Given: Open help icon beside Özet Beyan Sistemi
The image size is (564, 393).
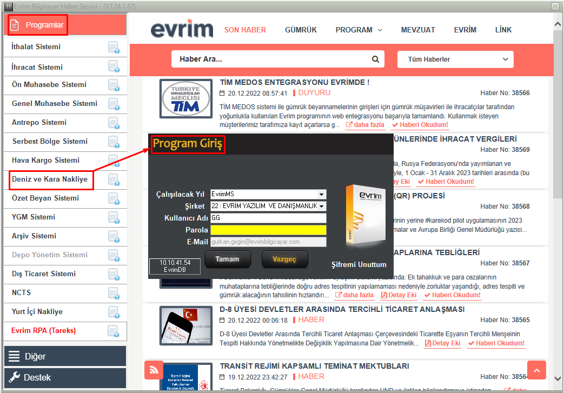Looking at the screenshot, I should [114, 199].
